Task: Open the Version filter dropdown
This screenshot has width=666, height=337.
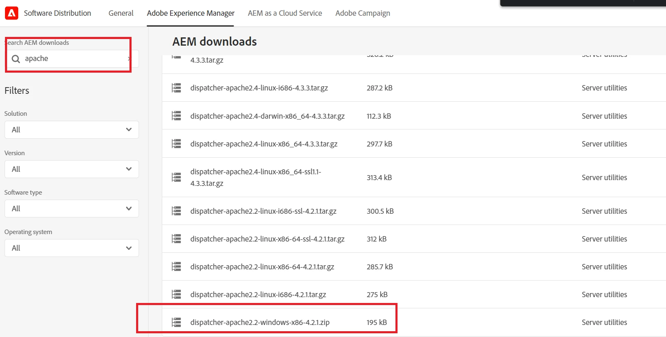Action: (72, 169)
